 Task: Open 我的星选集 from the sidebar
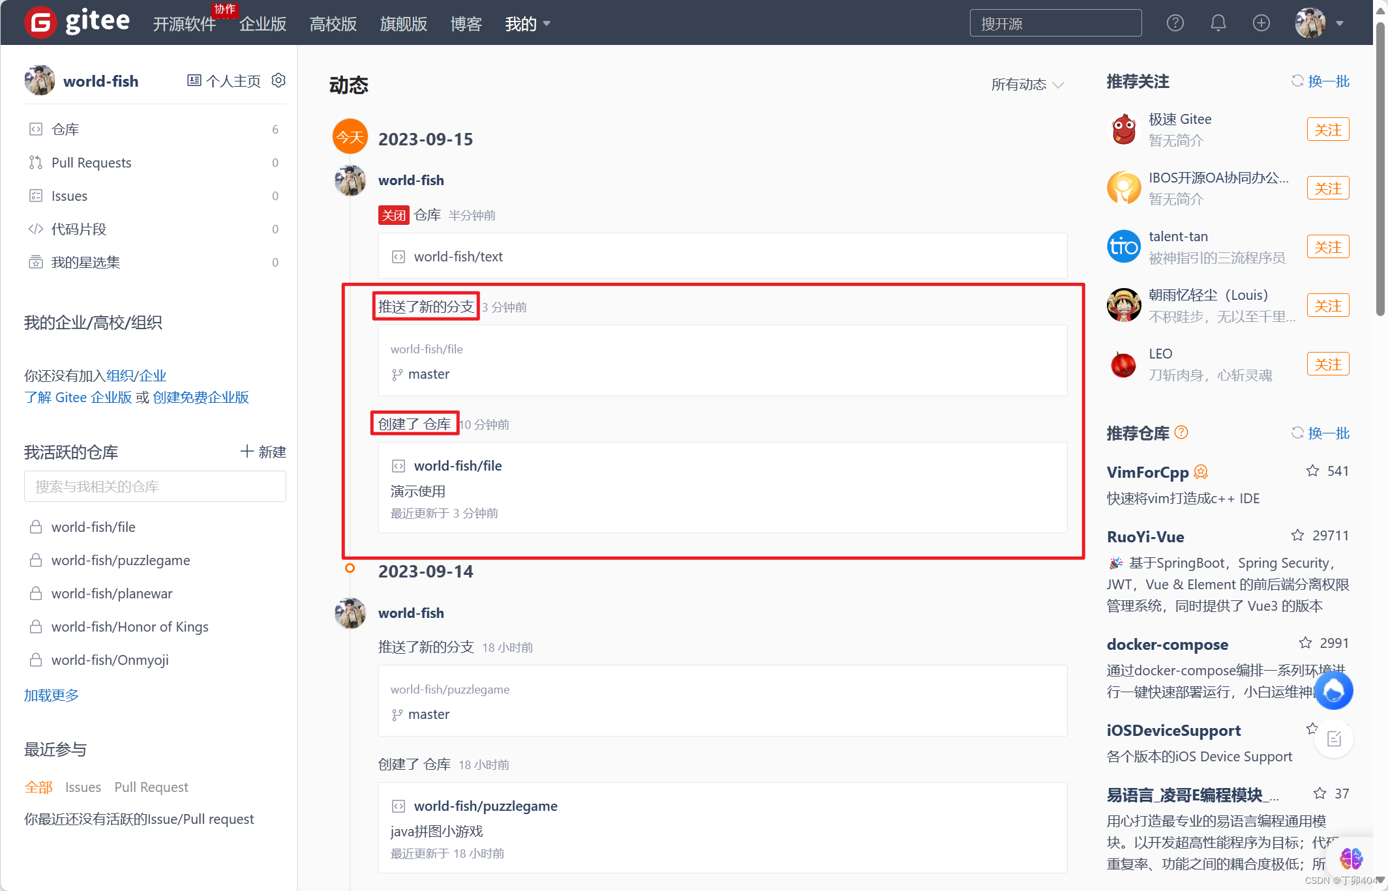click(85, 262)
